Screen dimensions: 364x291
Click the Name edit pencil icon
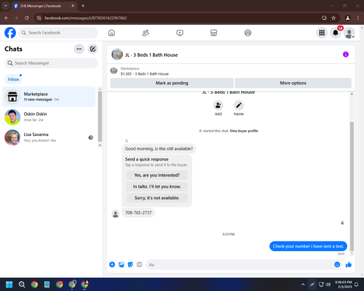tap(239, 105)
